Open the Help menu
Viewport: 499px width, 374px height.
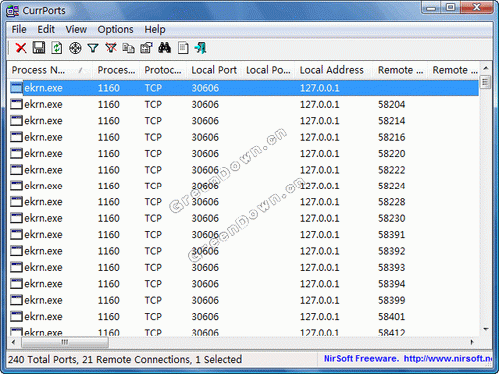155,29
